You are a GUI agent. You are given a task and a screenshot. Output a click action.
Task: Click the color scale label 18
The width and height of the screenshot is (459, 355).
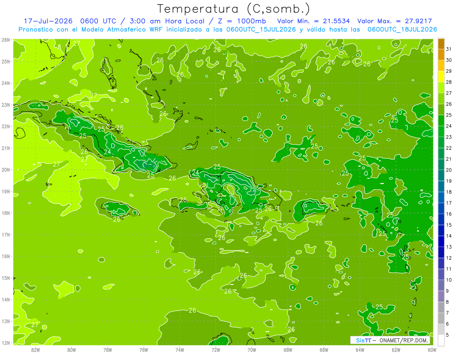pyautogui.click(x=449, y=192)
